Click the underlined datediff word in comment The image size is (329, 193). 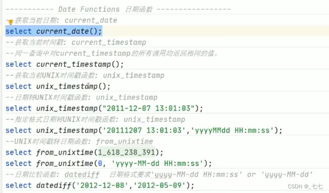pos(82,175)
